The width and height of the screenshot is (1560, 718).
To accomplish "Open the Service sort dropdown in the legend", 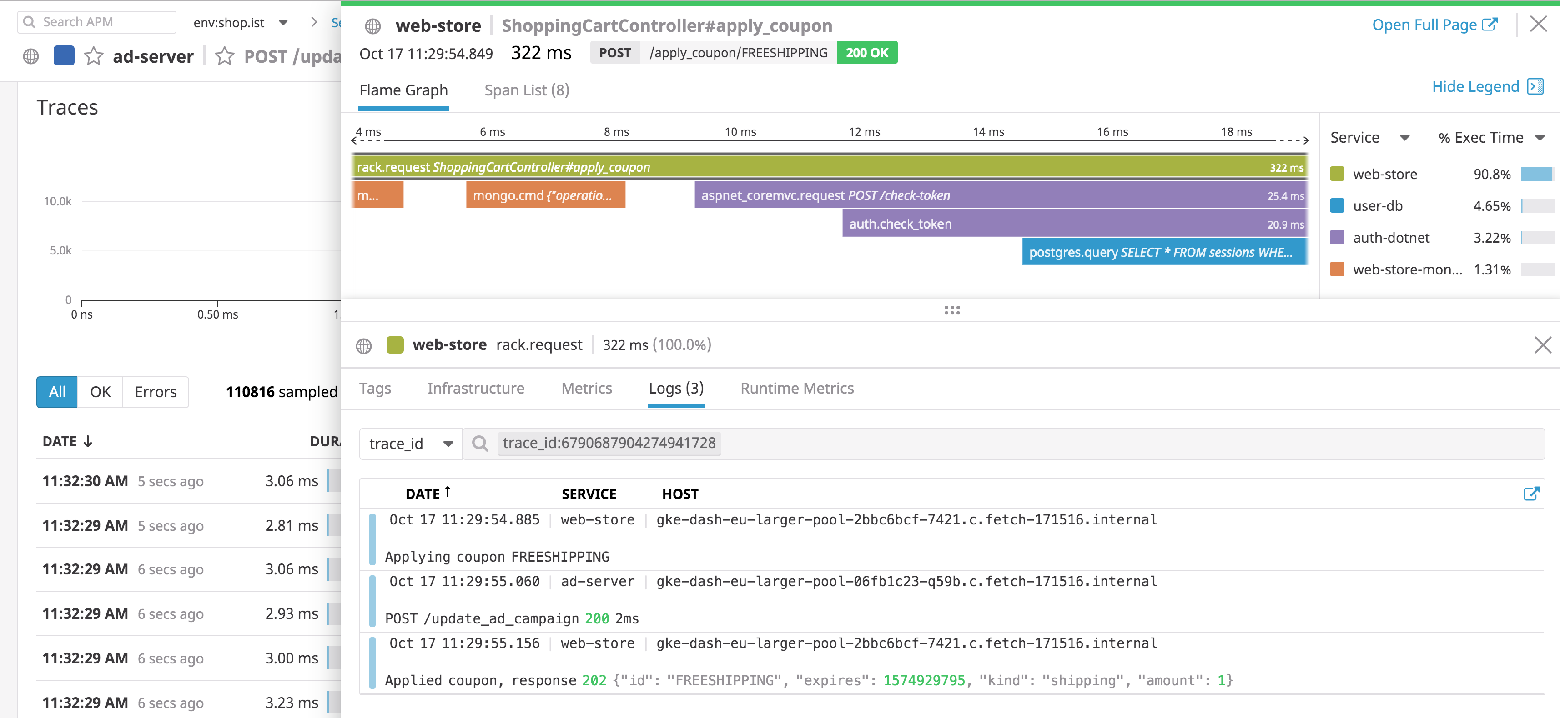I will click(1405, 137).
